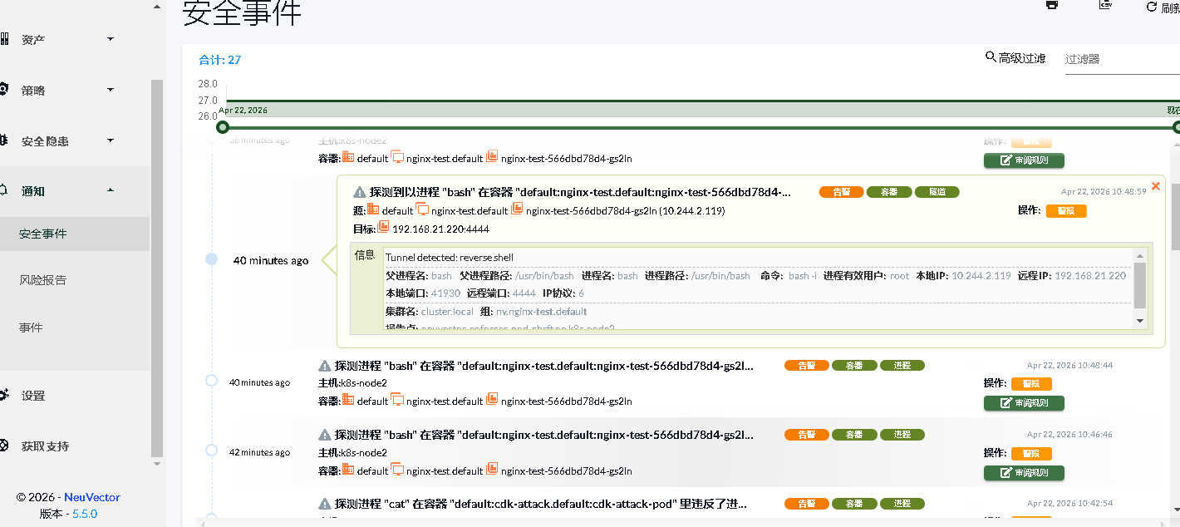Viewport: 1180px width, 527px height.
Task: Expand the 资产 (Assets) sidebar menu
Action: click(110, 39)
